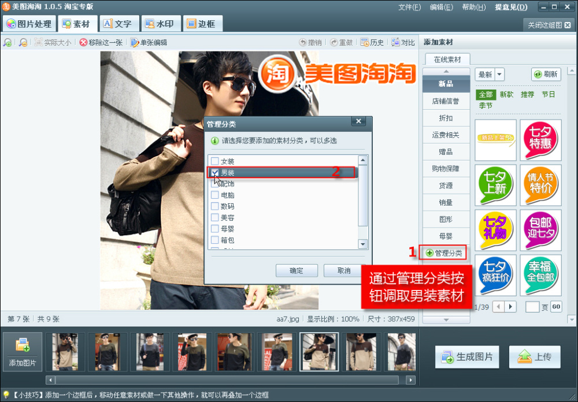
Task: Click the zoom in magnifier icon
Action: pos(8,43)
